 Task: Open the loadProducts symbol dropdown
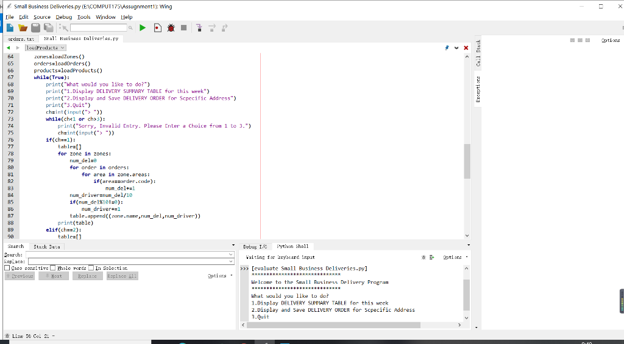(45, 47)
